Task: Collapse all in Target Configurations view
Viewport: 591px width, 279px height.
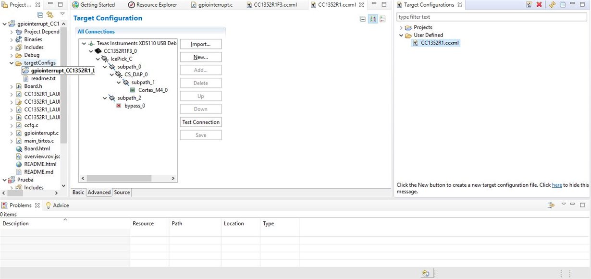Action: click(x=563, y=5)
